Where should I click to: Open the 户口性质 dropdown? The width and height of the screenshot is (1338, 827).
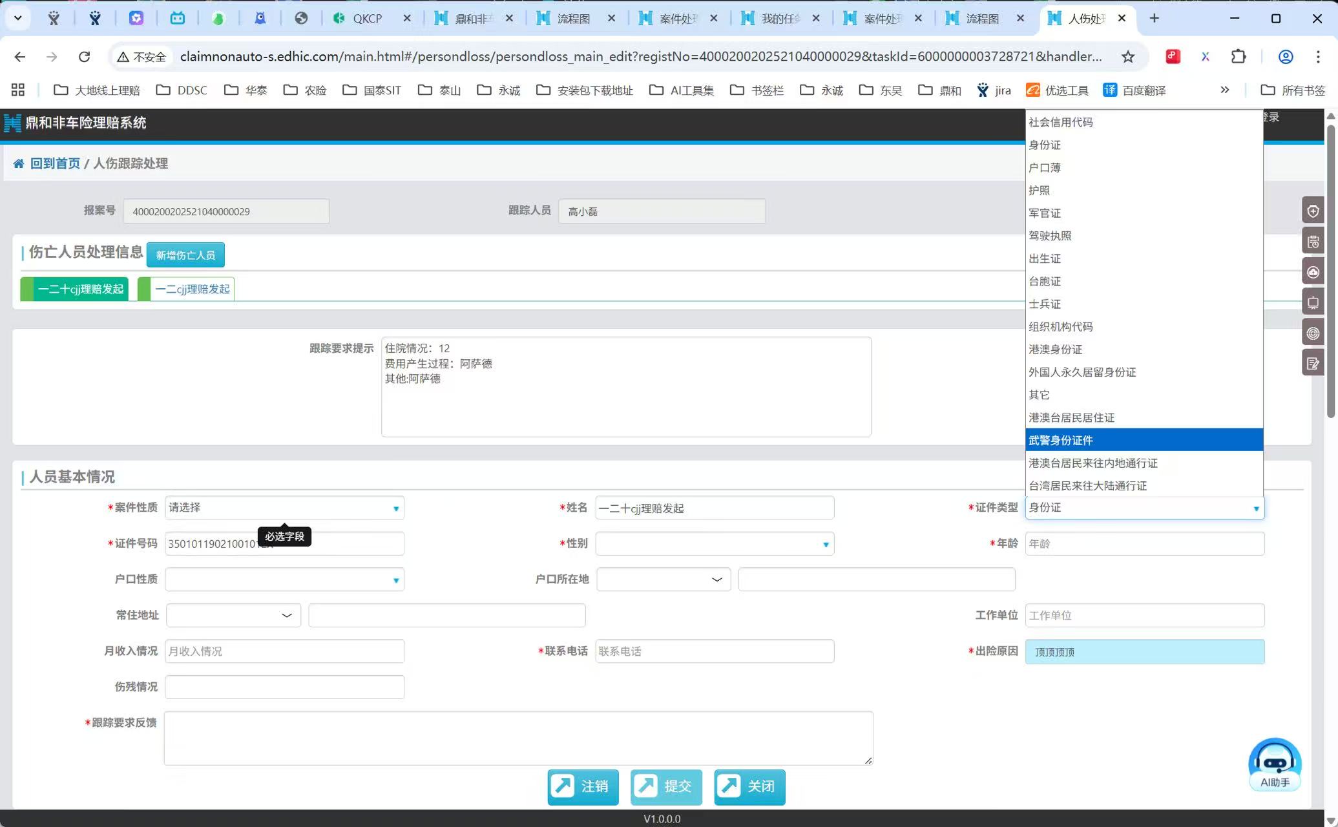284,580
